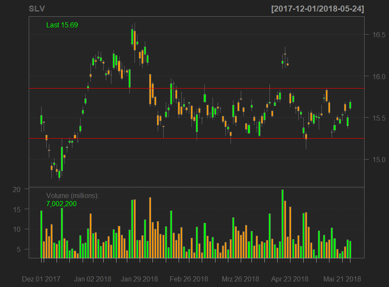Click the green Last 15.69 label

(x=62, y=25)
